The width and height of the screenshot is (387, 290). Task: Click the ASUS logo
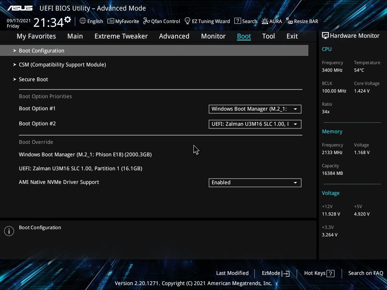click(x=20, y=8)
